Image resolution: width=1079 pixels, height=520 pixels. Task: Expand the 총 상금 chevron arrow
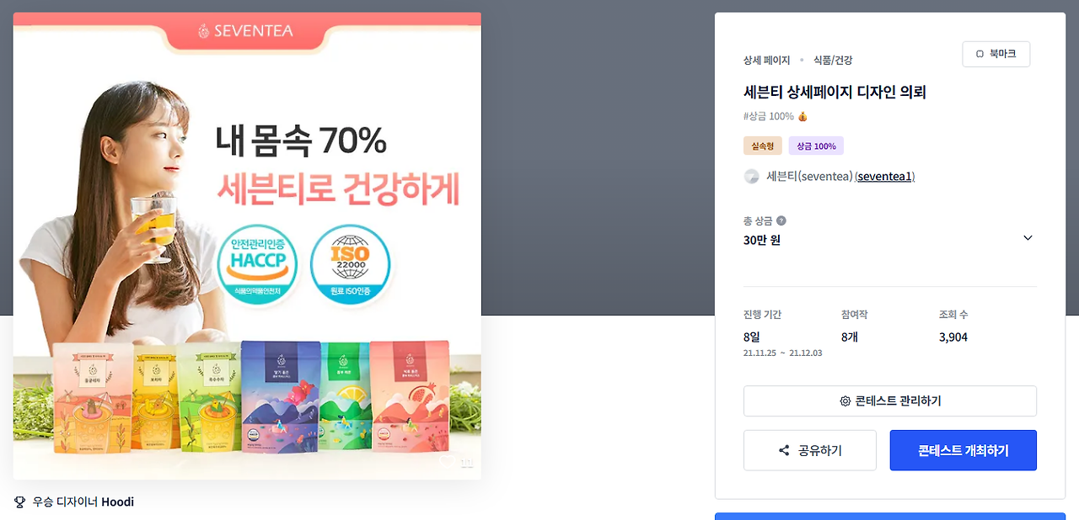[1028, 238]
